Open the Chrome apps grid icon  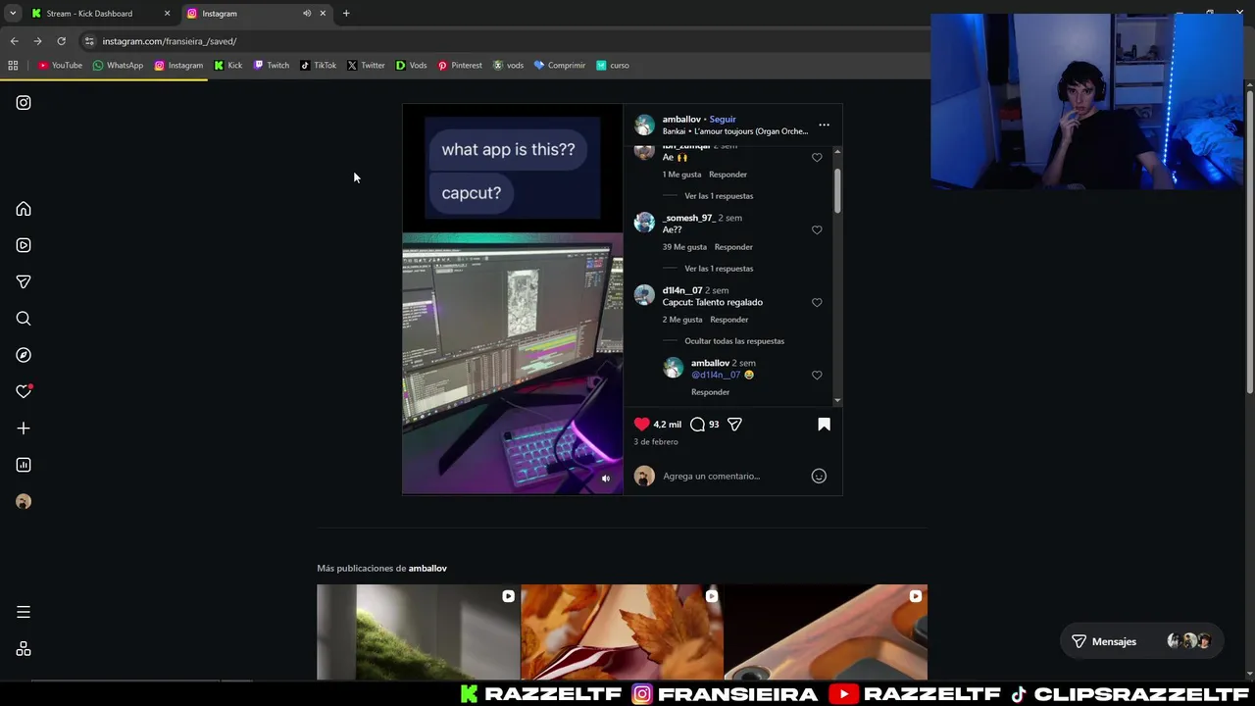pyautogui.click(x=13, y=66)
